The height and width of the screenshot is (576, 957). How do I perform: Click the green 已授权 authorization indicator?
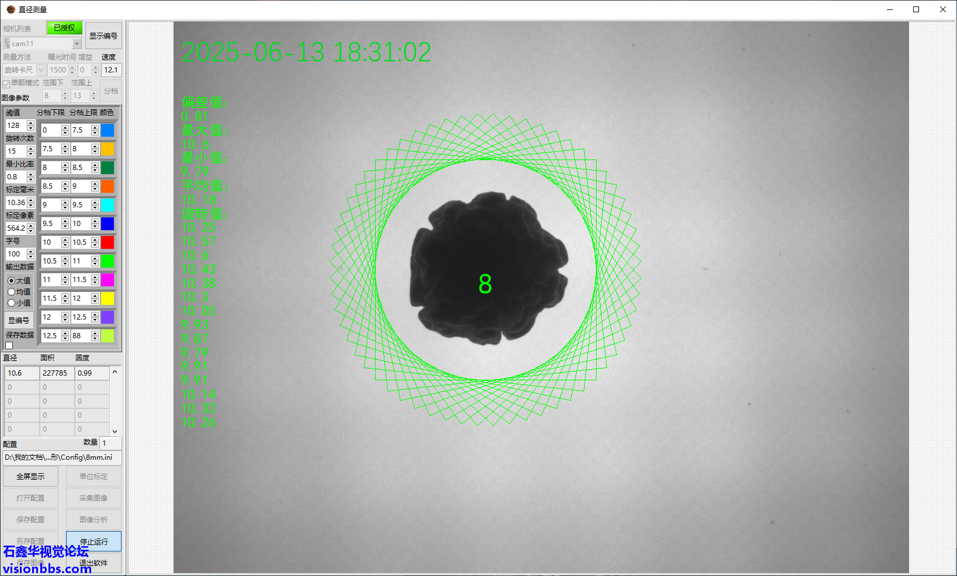[x=64, y=28]
